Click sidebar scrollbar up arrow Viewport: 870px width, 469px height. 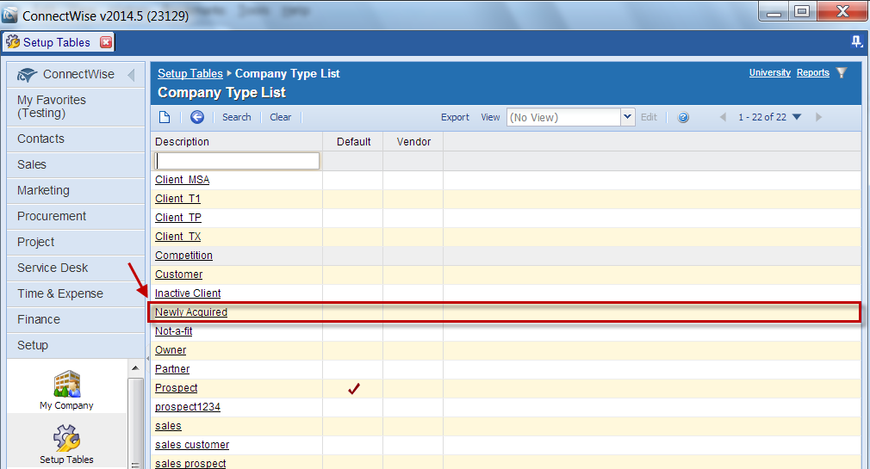135,367
